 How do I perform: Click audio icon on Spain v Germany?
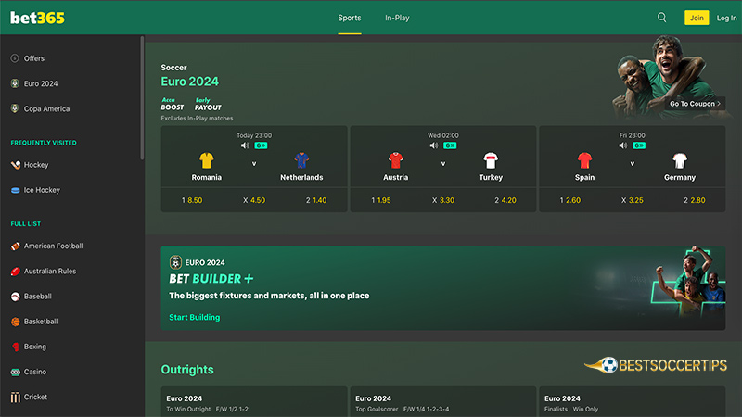click(622, 145)
